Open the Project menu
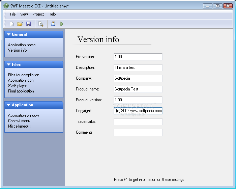This screenshot has width=236, height=189. [x=38, y=14]
